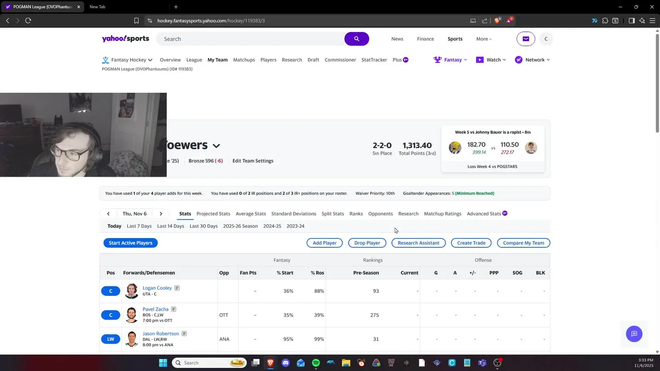The height and width of the screenshot is (371, 660).
Task: Open Microsoft Teams from the taskbar
Action: 482,363
